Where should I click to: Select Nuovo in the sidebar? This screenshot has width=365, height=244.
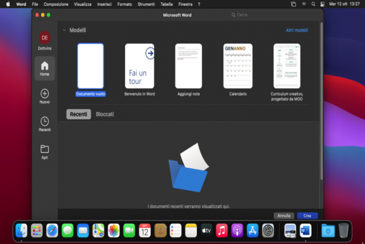point(45,96)
